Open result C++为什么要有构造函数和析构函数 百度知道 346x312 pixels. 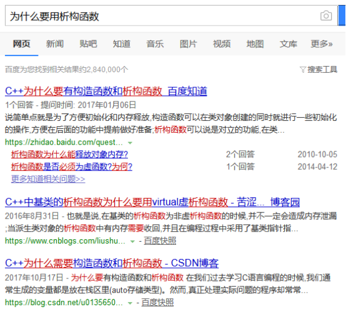[106, 91]
